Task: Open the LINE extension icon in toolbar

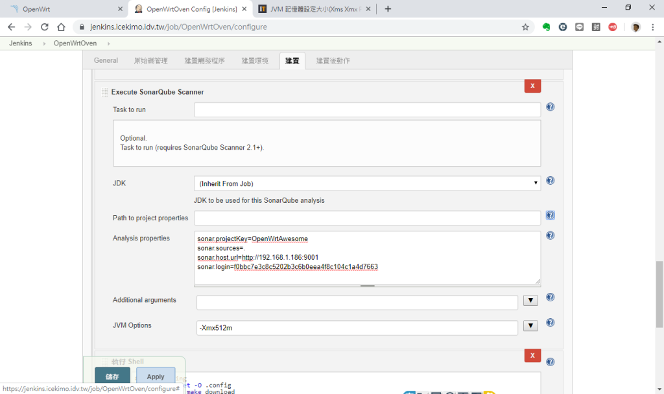Action: click(579, 27)
